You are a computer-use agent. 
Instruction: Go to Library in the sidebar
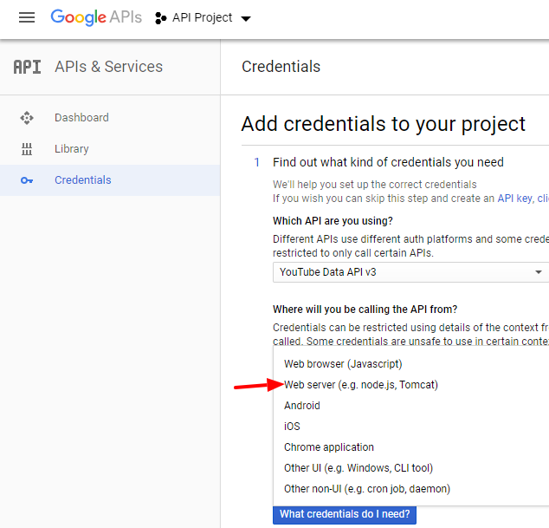coord(72,149)
